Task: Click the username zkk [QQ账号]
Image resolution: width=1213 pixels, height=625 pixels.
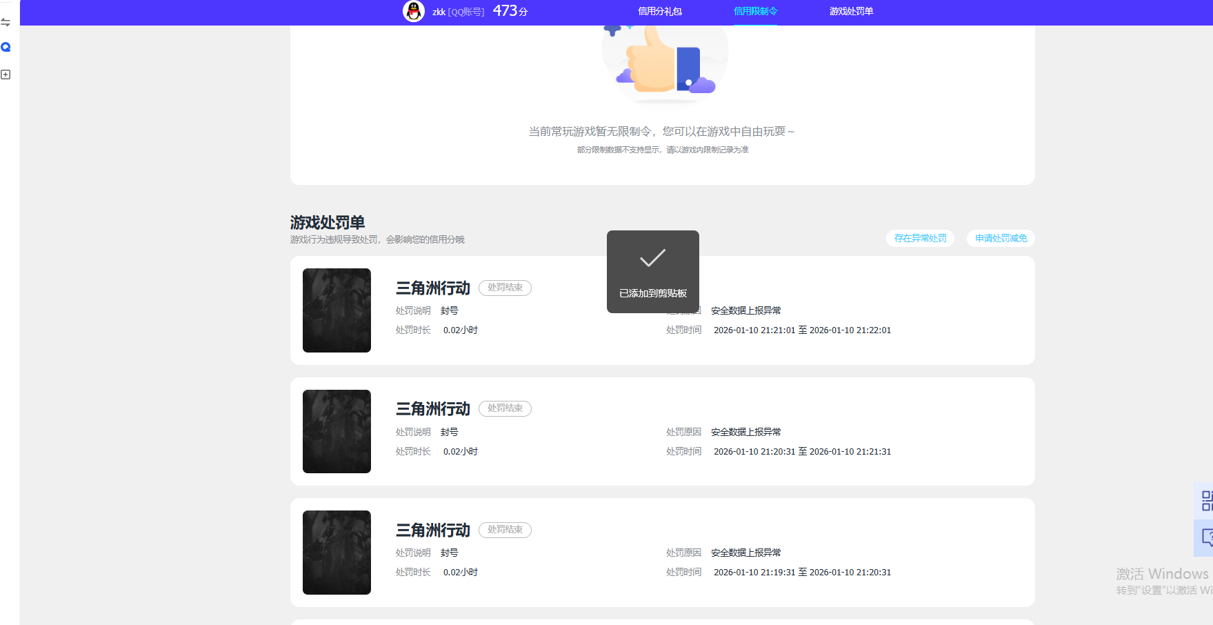Action: pos(458,12)
